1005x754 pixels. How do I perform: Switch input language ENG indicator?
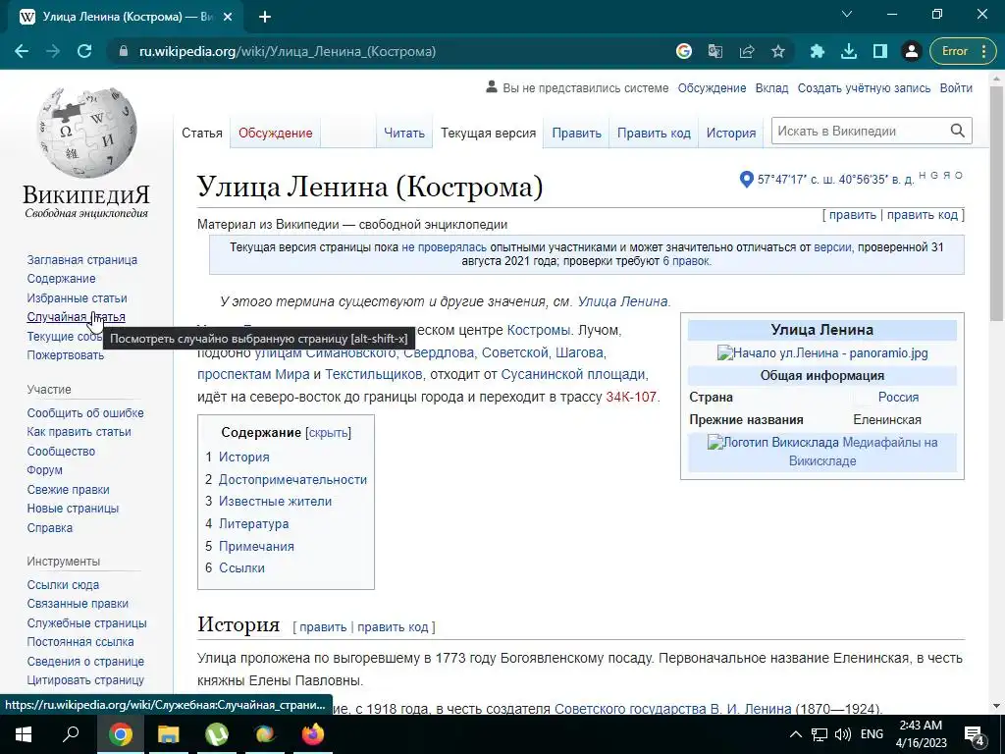[x=872, y=734]
